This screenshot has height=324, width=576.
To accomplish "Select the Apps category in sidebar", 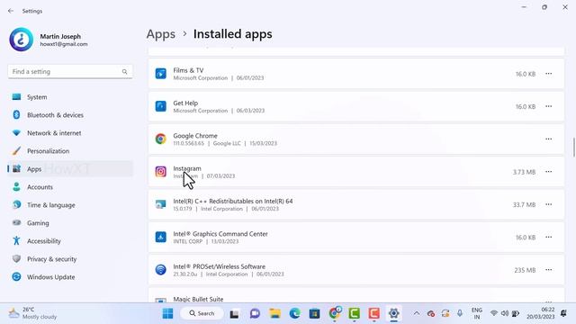I will click(70, 169).
